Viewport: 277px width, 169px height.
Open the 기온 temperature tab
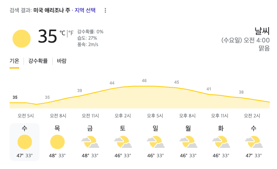14,61
